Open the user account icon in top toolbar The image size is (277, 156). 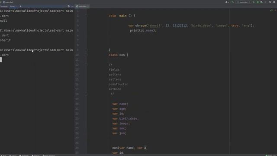pos(227,2)
